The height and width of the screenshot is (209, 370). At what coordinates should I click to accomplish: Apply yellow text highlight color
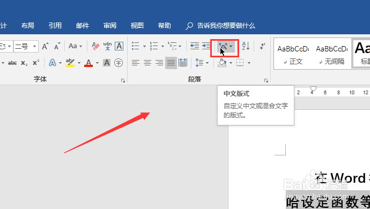coord(70,63)
